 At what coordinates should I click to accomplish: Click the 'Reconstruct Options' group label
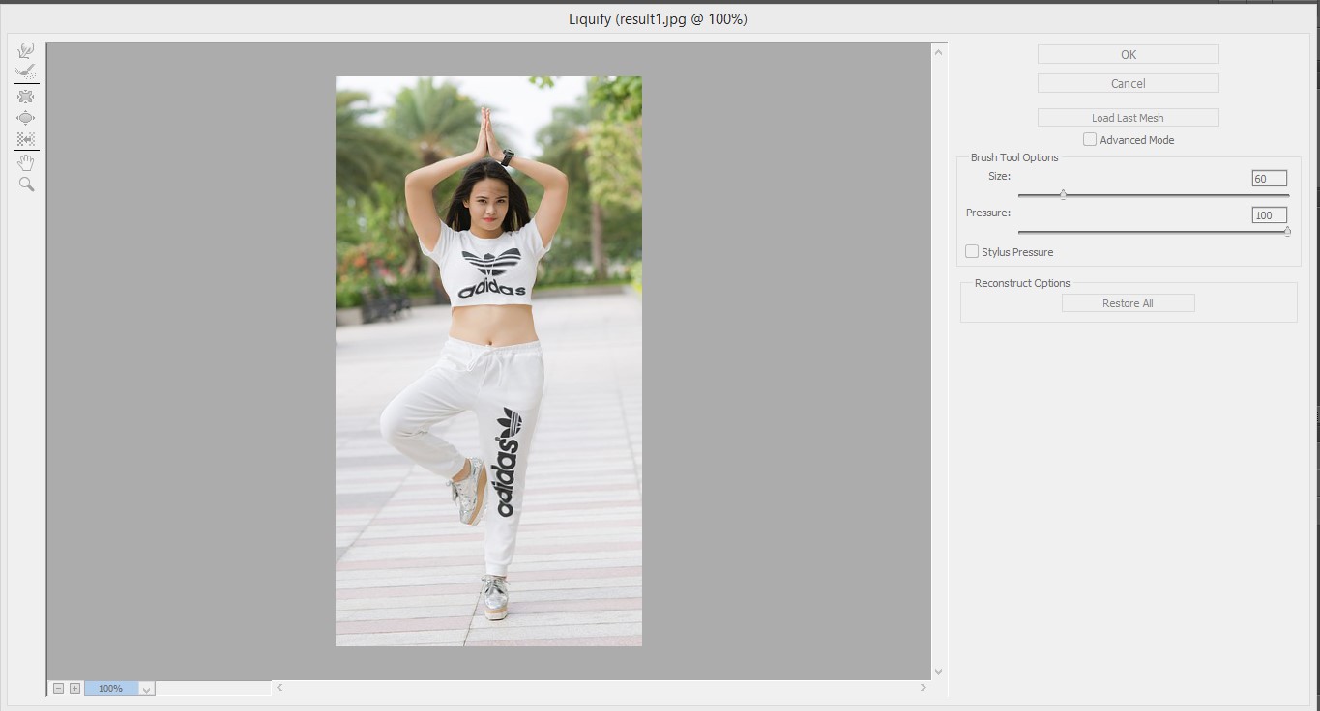click(1022, 283)
